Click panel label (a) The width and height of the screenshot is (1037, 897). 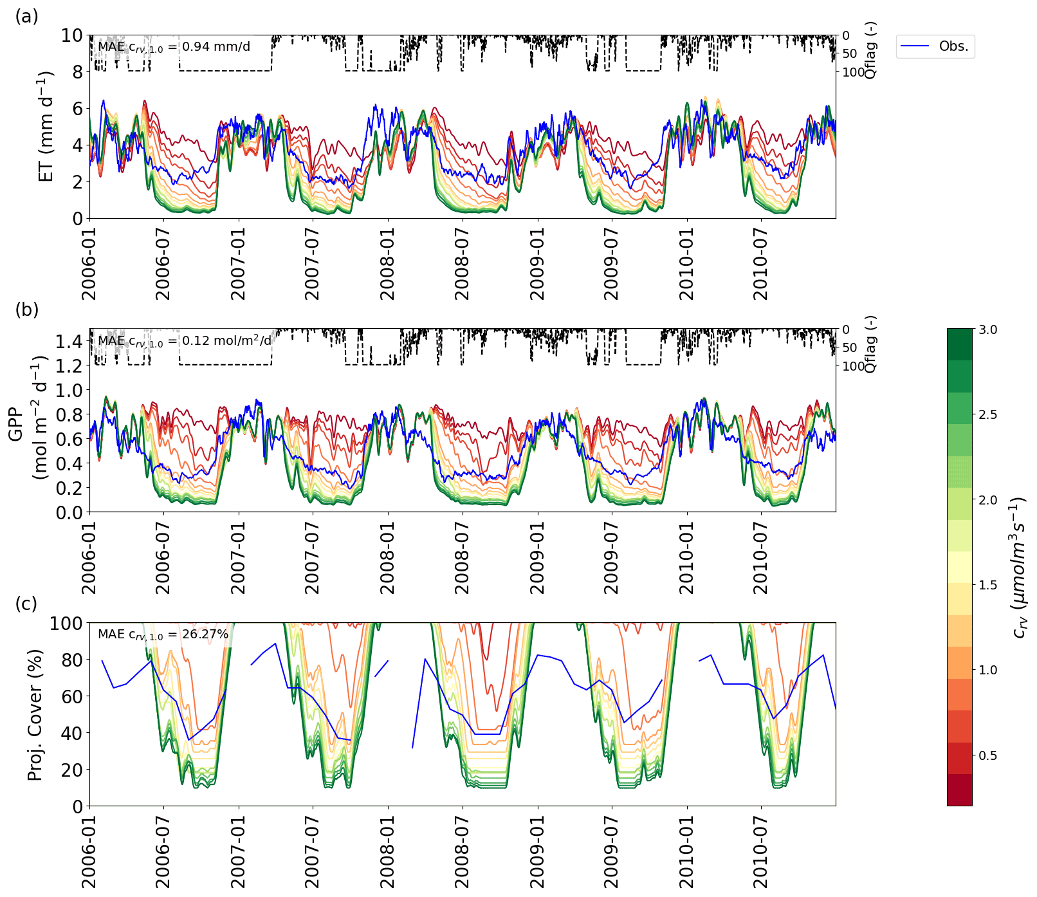pos(26,15)
